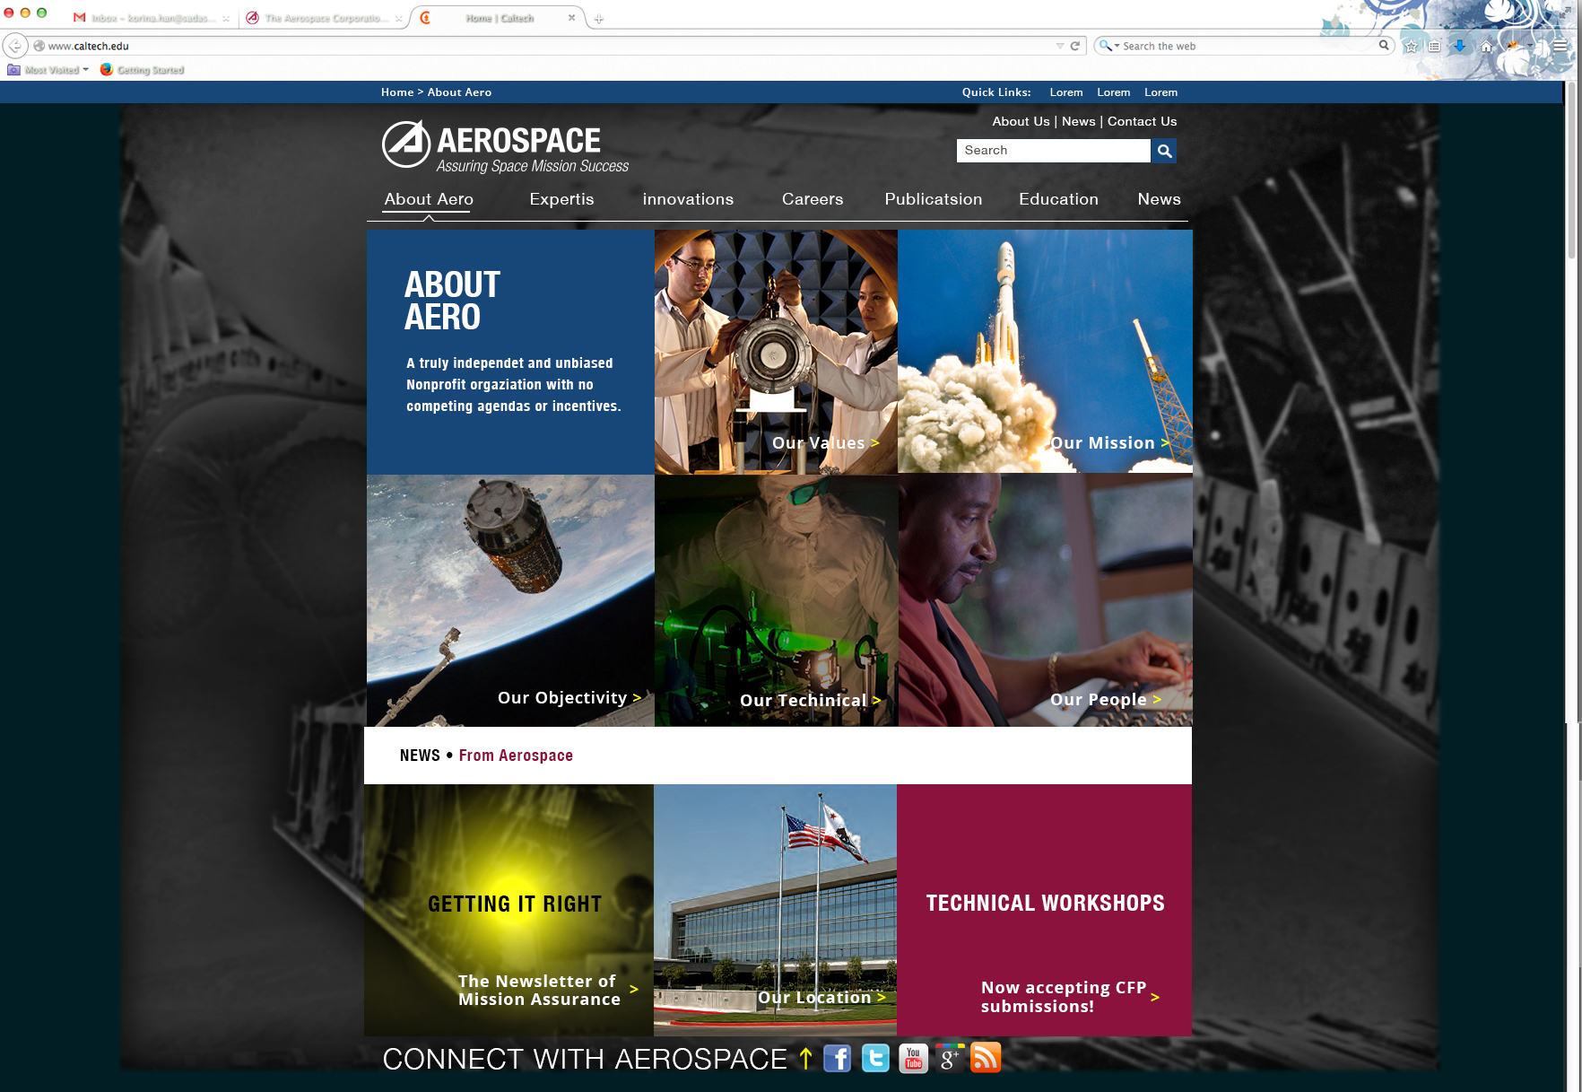Open the Twitter social link icon
The width and height of the screenshot is (1582, 1092).
(875, 1059)
